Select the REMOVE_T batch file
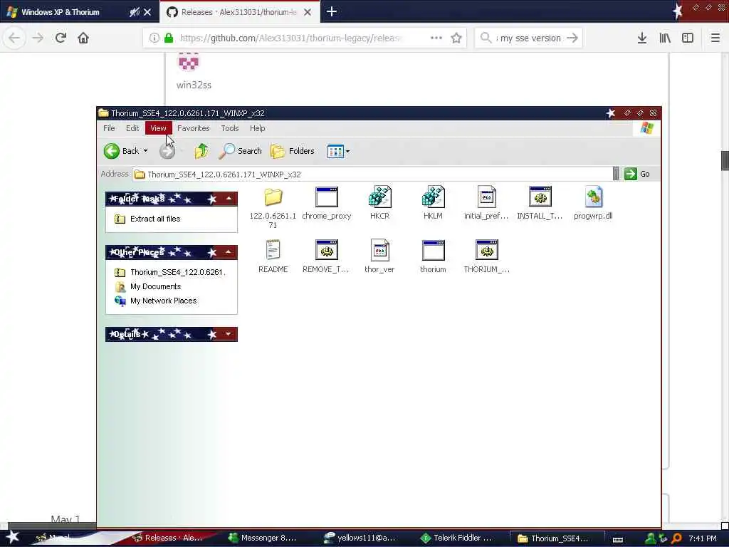Viewport: 729px width, 547px height. [326, 250]
